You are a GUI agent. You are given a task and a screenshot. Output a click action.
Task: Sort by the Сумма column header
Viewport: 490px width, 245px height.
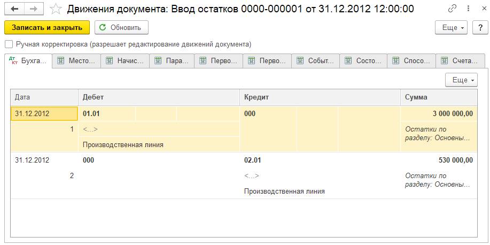point(438,97)
